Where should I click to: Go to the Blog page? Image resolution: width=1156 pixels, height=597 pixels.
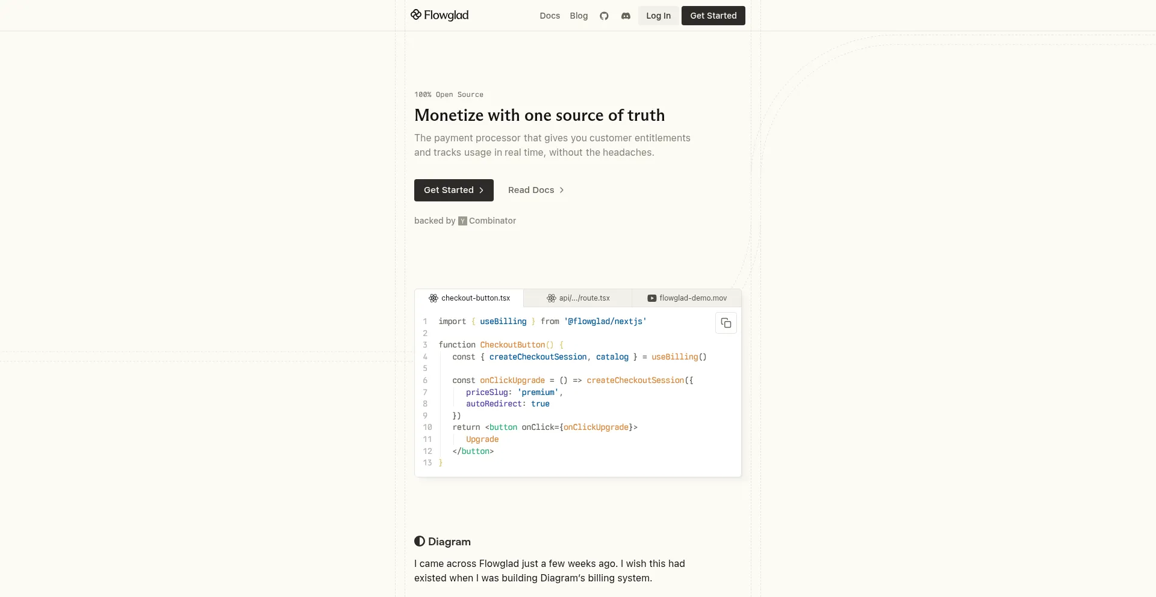coord(579,16)
